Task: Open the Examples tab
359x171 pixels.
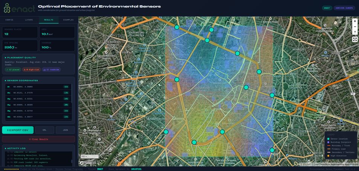Action: pos(68,20)
